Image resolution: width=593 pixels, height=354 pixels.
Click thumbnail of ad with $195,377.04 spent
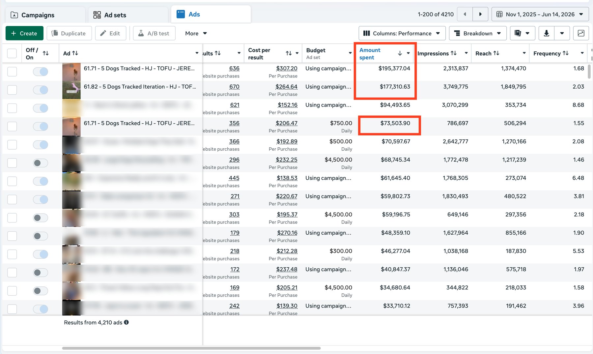(71, 72)
